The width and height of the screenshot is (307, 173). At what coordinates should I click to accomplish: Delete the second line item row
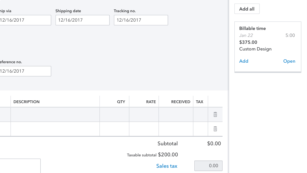coord(215,129)
